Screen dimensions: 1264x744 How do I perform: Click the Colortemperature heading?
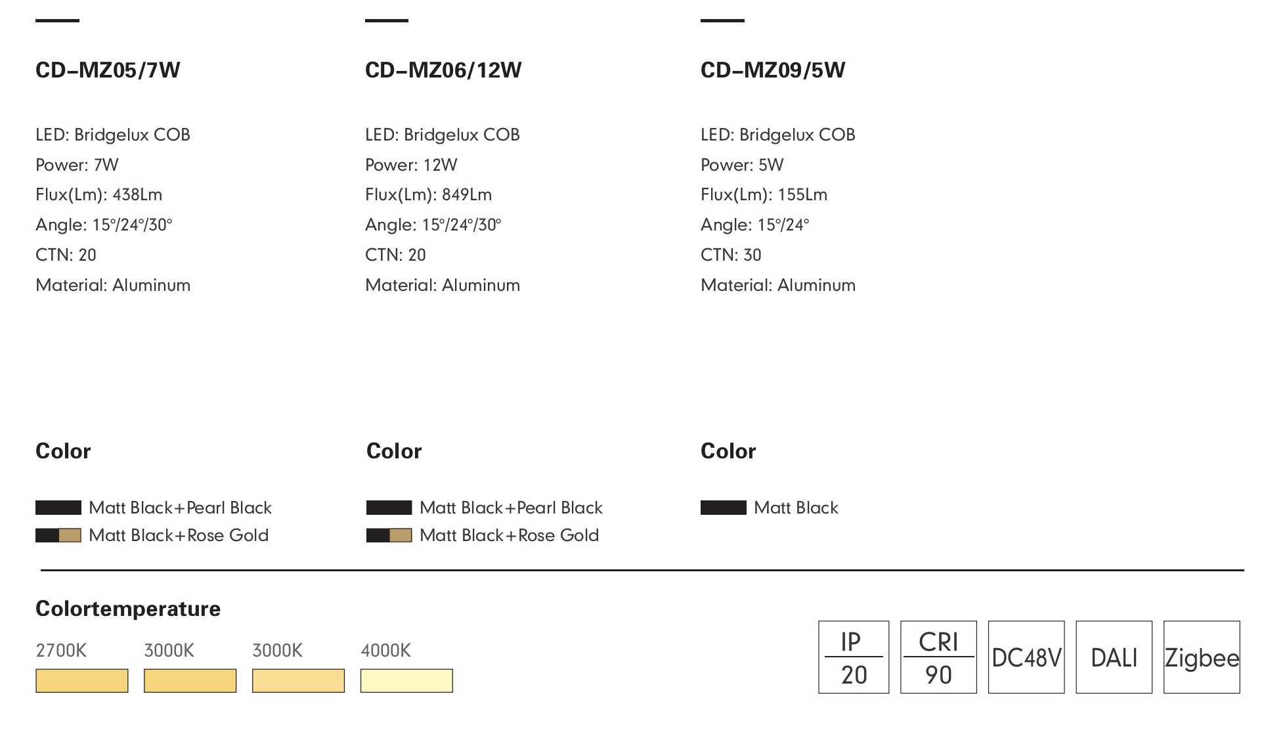(x=128, y=609)
